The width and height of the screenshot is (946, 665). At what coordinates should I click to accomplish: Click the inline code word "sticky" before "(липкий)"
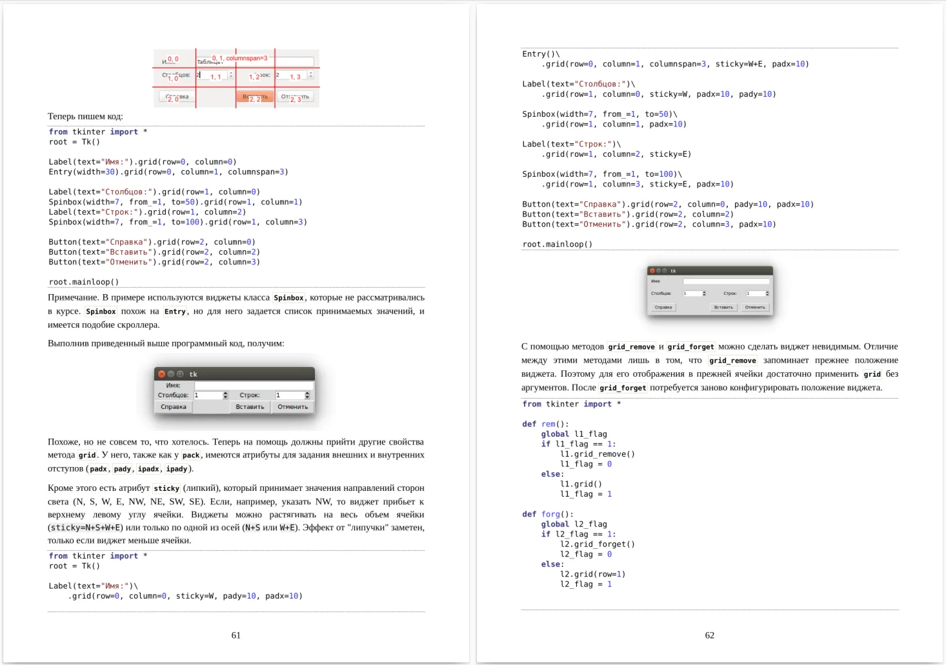click(166, 488)
